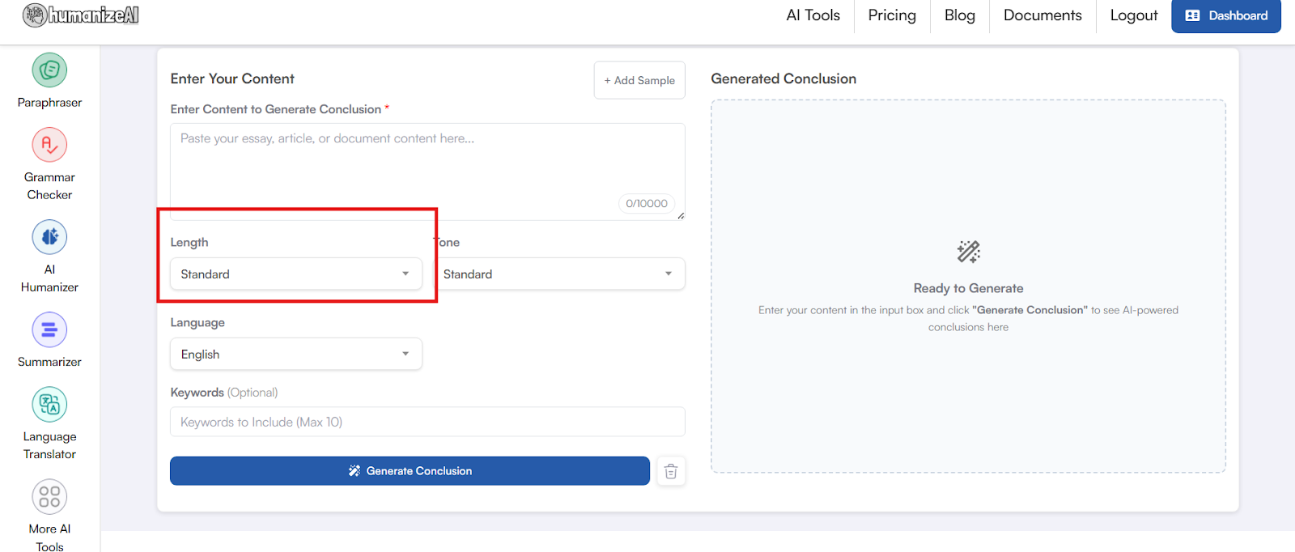Open the AI Humanizer icon
The height and width of the screenshot is (552, 1295).
(49, 237)
